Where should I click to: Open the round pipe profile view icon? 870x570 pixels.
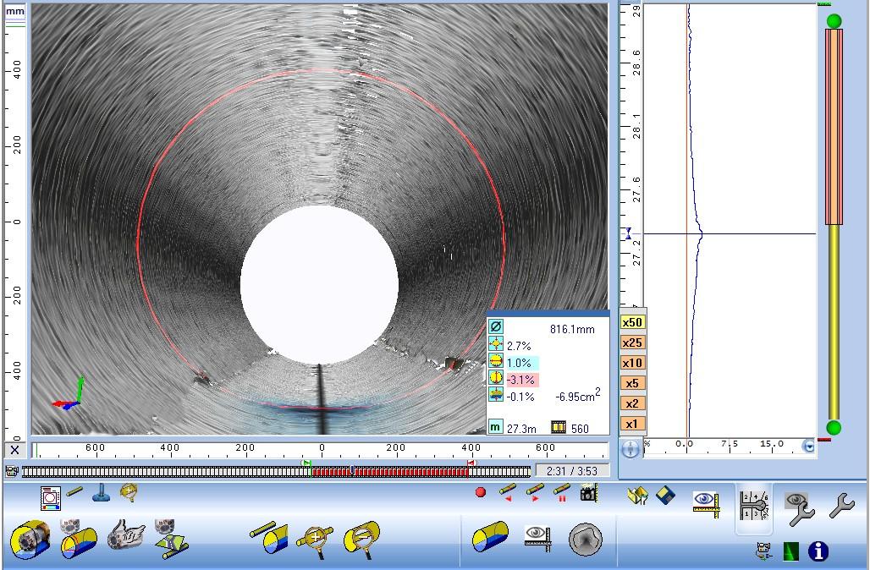(x=586, y=539)
